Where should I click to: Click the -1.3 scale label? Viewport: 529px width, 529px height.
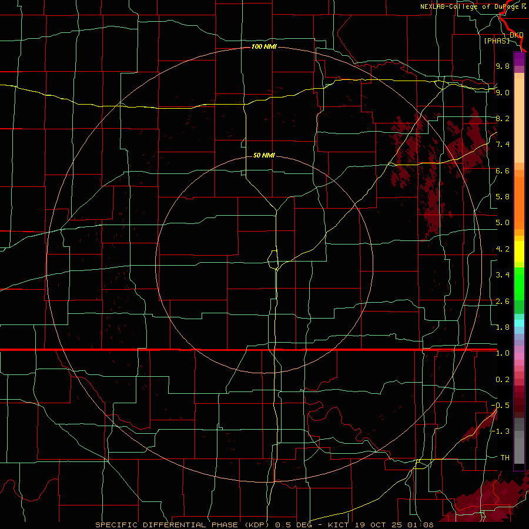click(x=500, y=431)
